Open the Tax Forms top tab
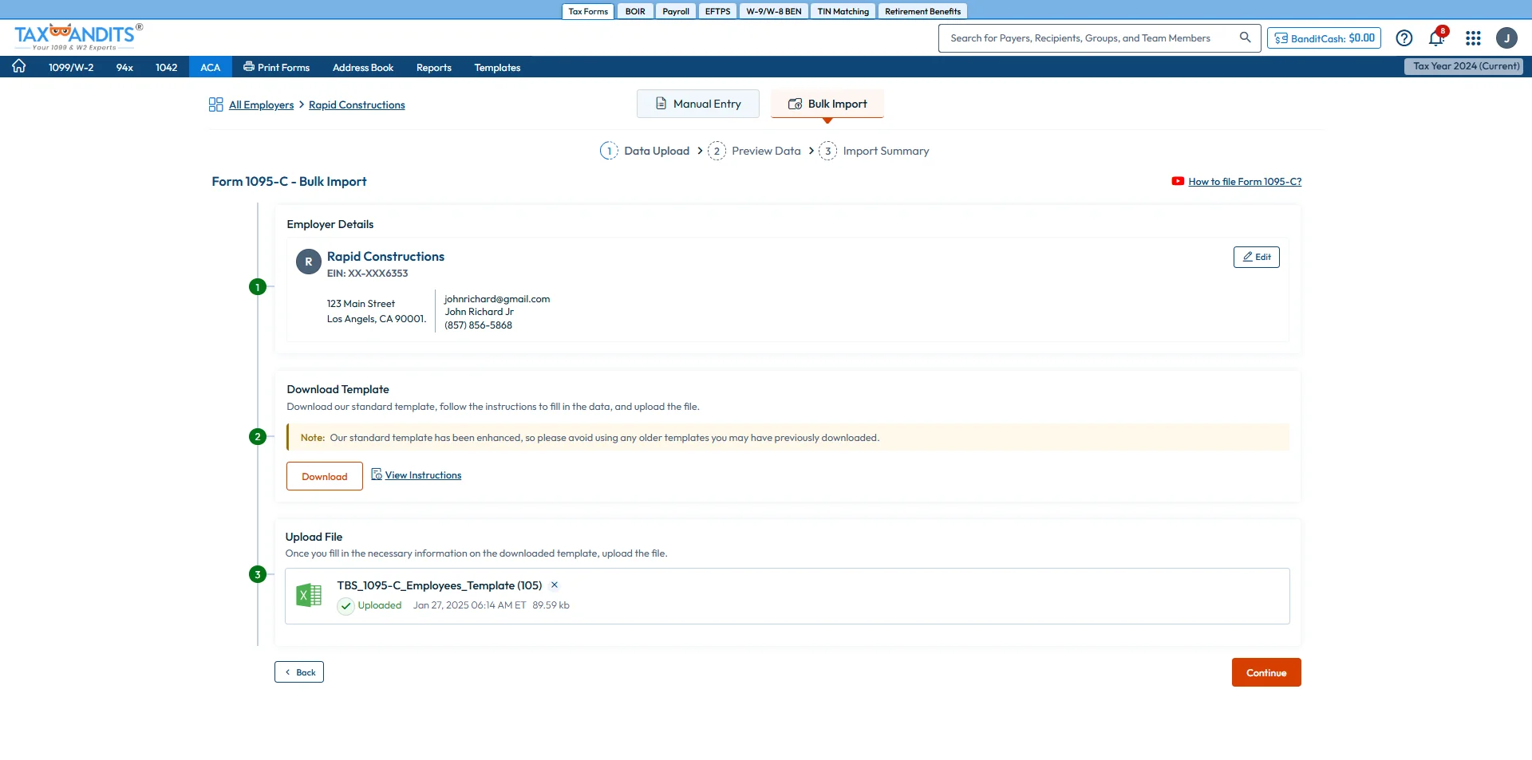 (588, 11)
